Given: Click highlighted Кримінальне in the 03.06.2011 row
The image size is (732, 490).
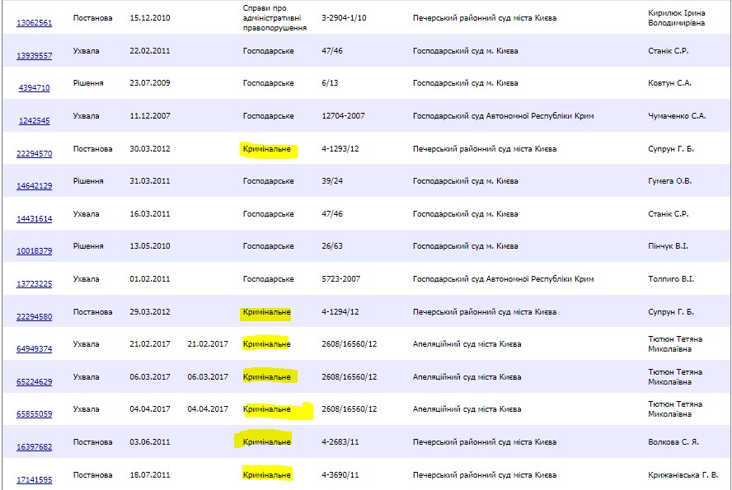Looking at the screenshot, I should (266, 442).
